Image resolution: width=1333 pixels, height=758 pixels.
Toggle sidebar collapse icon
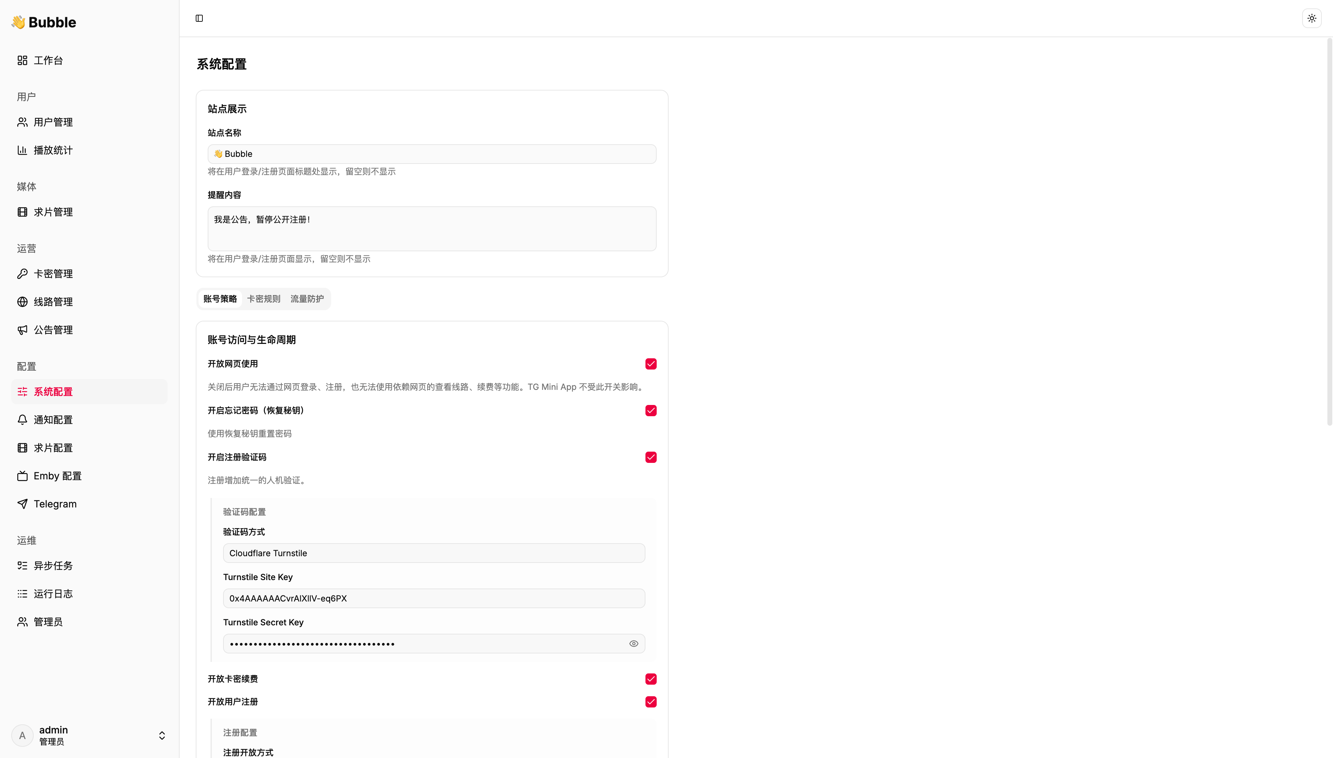pos(199,18)
